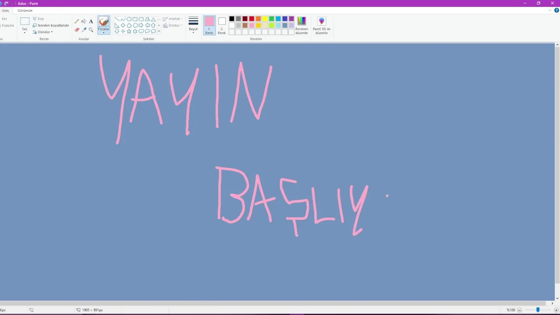Click the %100 zoom level text
This screenshot has height=315, width=560.
point(511,310)
